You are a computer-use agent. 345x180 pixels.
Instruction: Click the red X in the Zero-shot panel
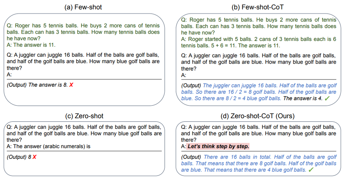point(34,157)
